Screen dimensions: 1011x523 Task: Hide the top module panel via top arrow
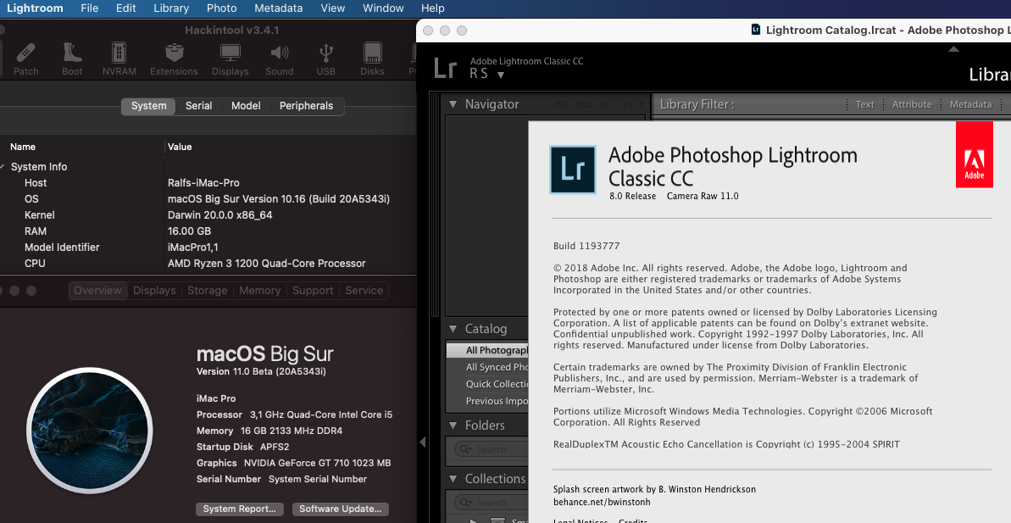click(x=953, y=49)
